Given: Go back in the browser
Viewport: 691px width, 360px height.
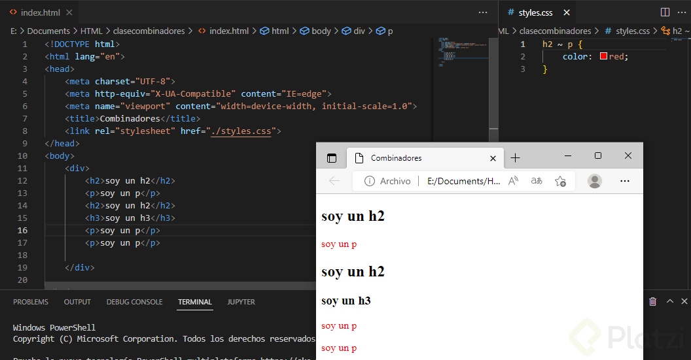Looking at the screenshot, I should (334, 181).
